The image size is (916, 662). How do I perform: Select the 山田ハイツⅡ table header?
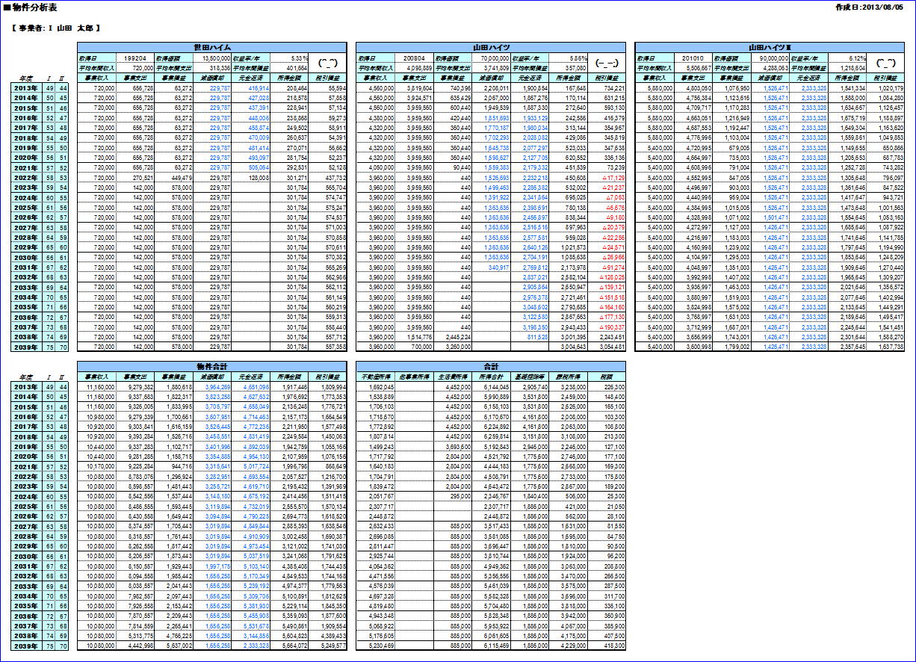click(x=770, y=47)
